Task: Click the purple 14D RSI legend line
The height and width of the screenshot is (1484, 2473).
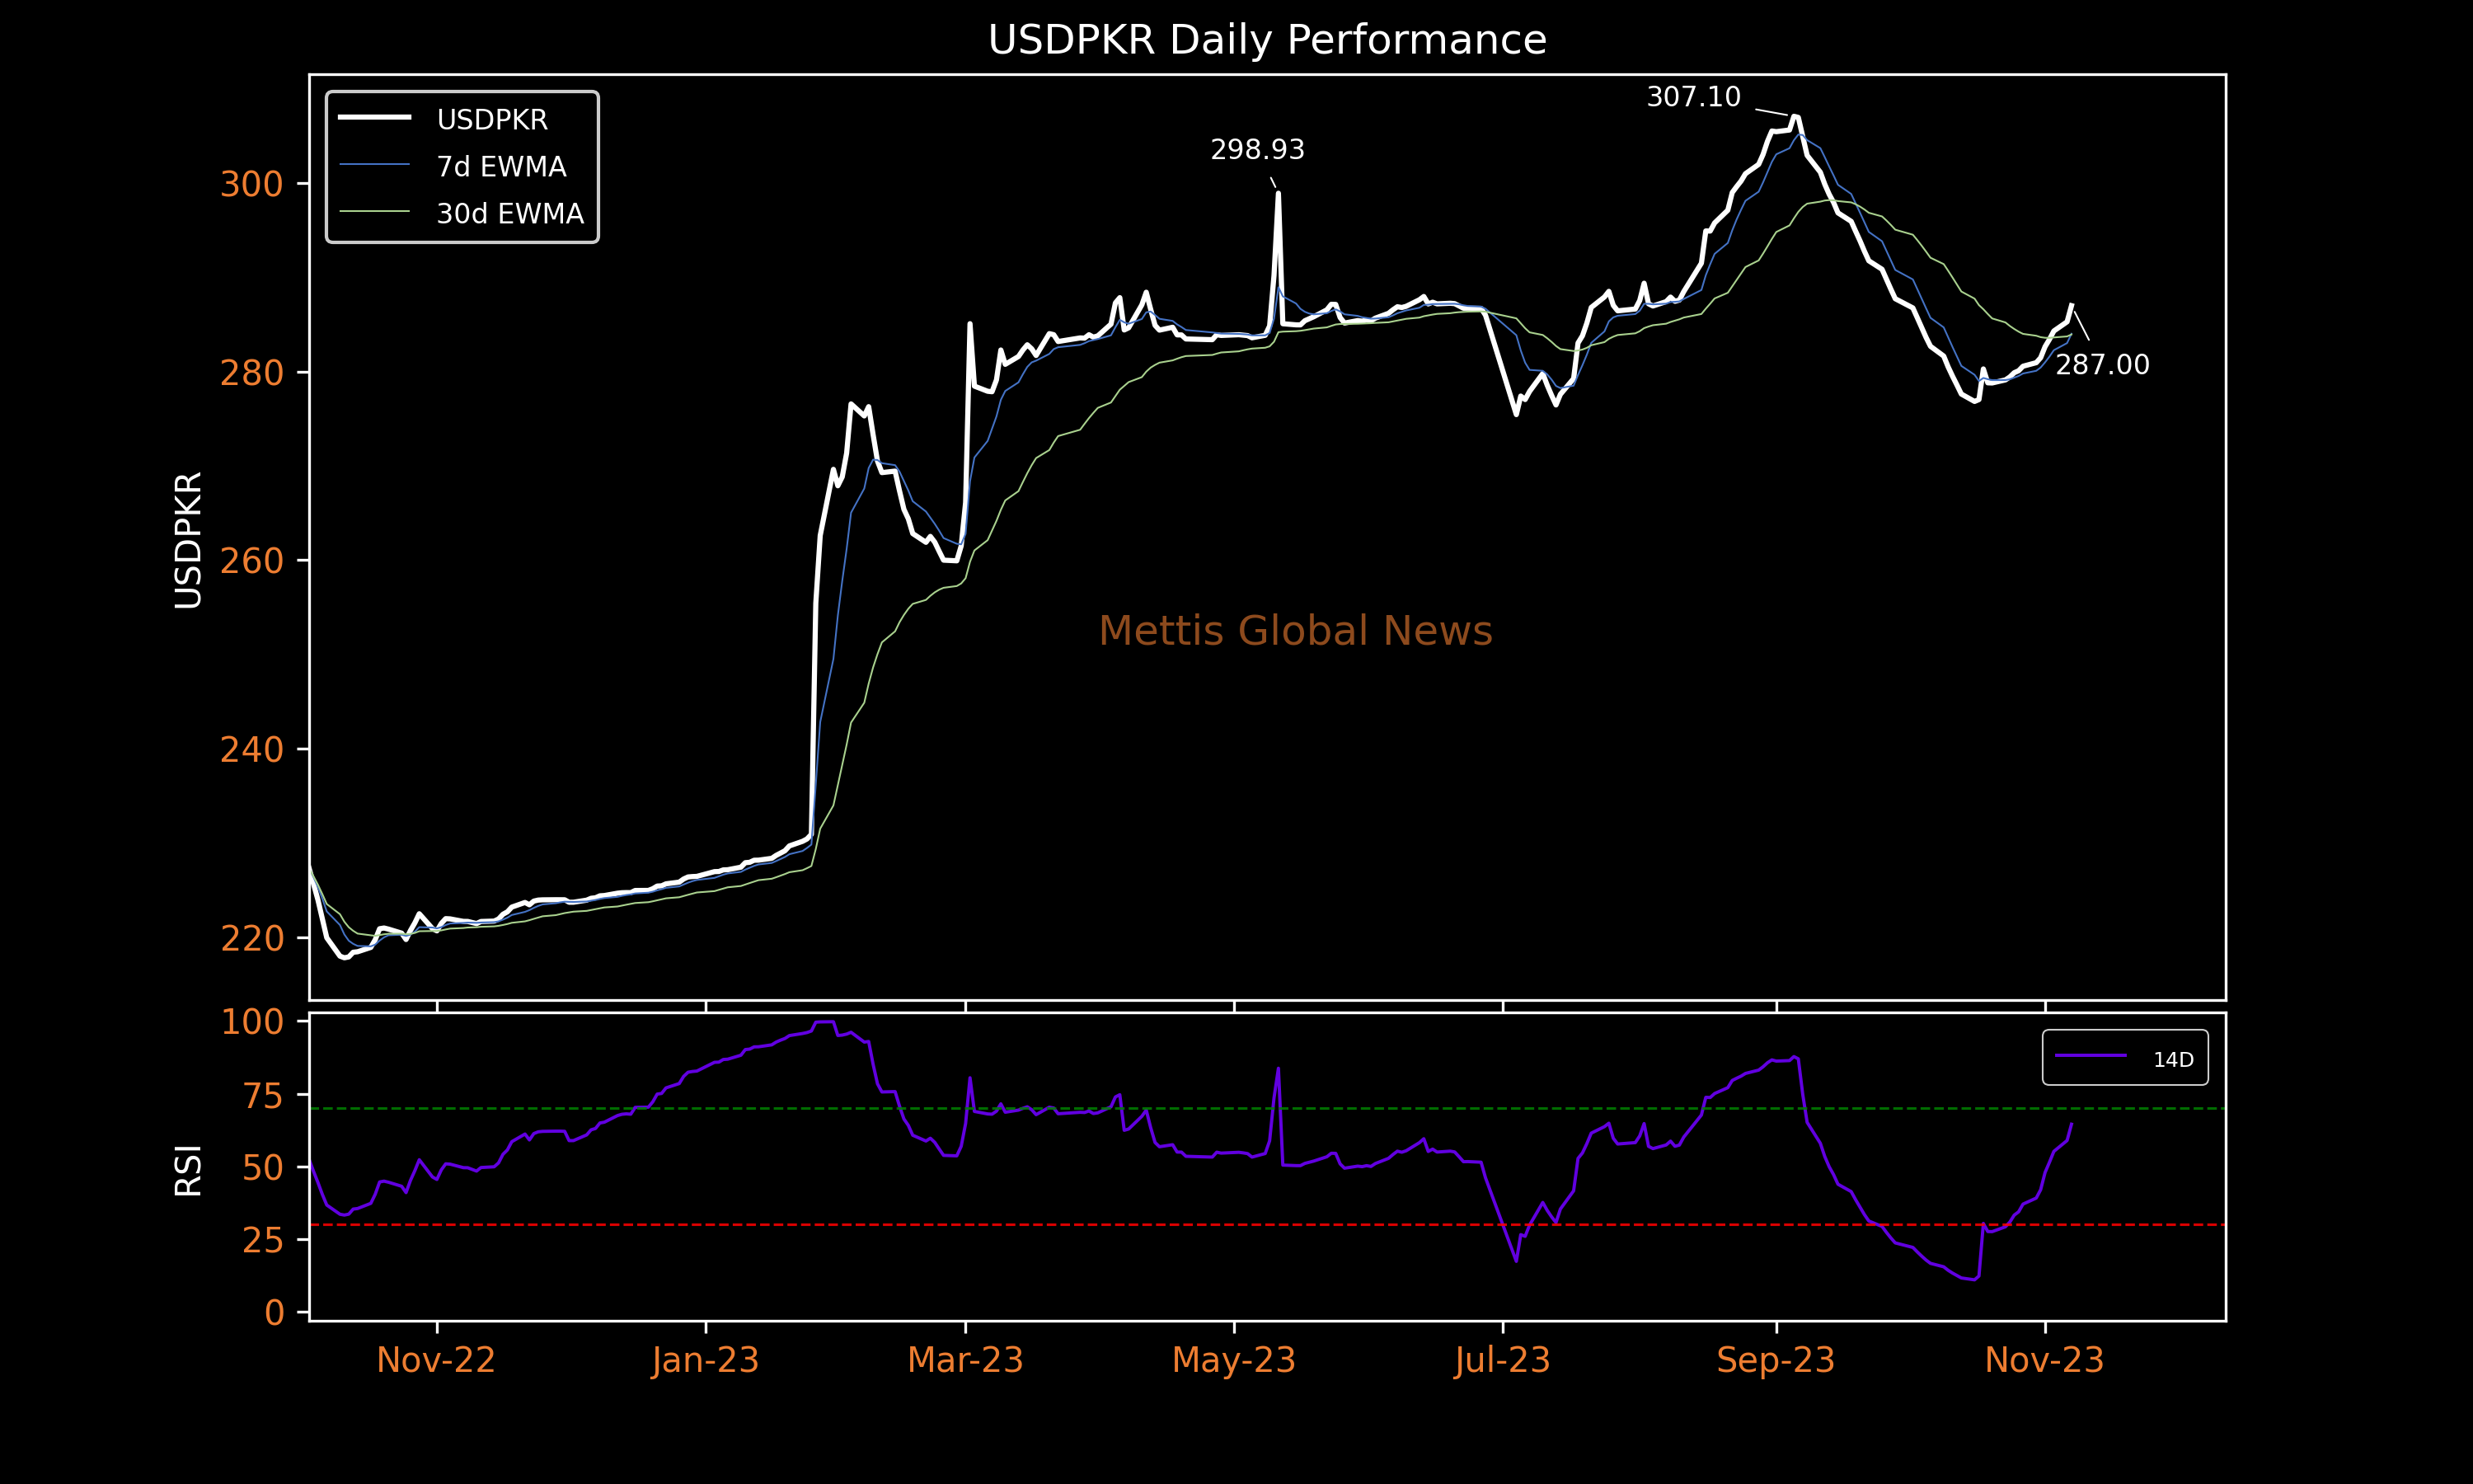Action: [x=2091, y=1055]
